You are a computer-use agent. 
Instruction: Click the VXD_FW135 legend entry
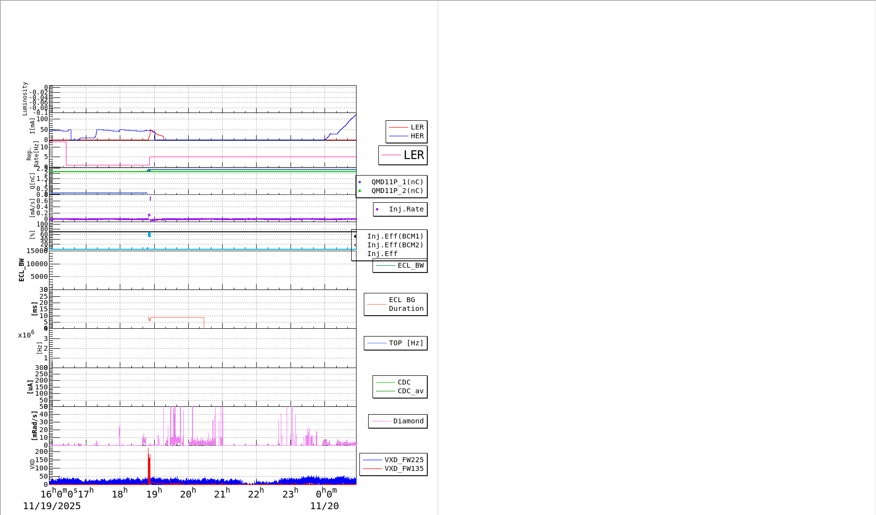pyautogui.click(x=394, y=469)
